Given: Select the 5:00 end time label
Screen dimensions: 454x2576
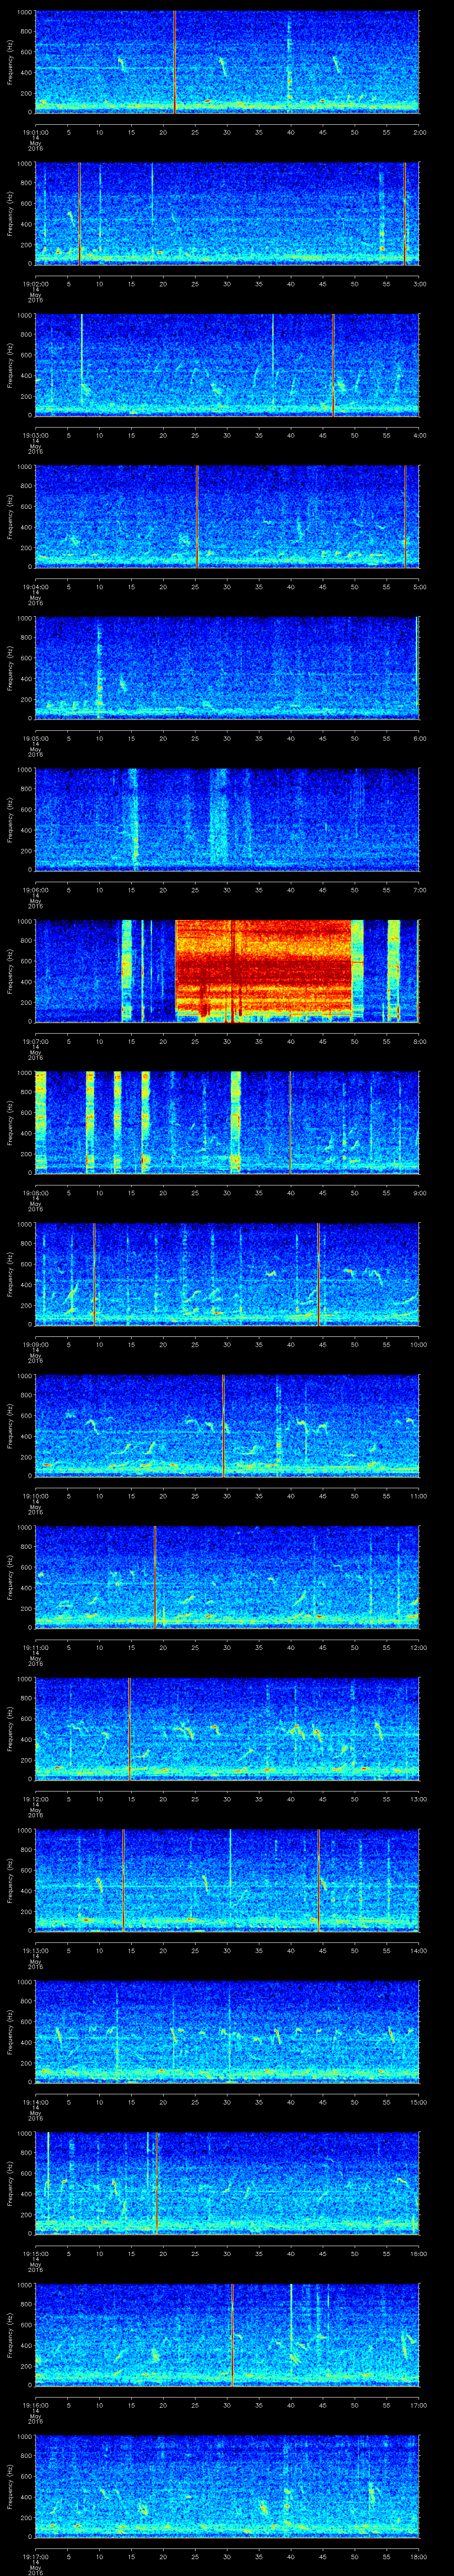Looking at the screenshot, I should click(419, 587).
